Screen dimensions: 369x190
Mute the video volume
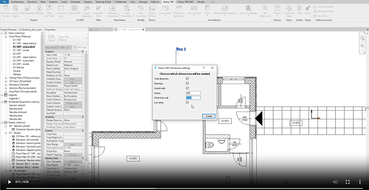[x=335, y=182]
